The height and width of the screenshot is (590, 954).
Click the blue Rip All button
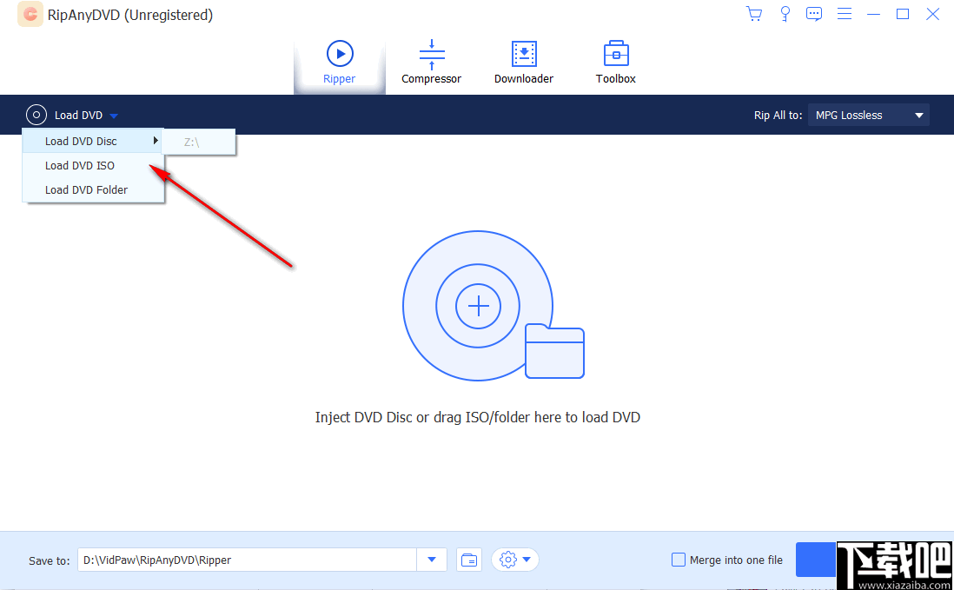[x=817, y=560]
